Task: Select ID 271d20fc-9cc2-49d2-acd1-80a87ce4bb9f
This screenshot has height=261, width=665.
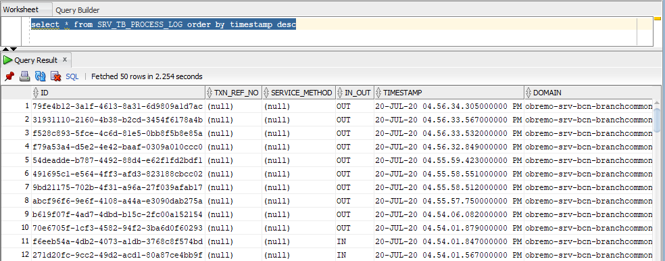Action: (118, 256)
